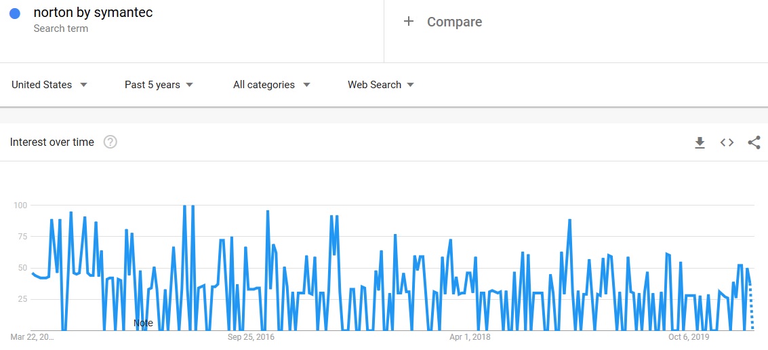Share the Interest over time chart
The width and height of the screenshot is (768, 350).
click(x=754, y=142)
